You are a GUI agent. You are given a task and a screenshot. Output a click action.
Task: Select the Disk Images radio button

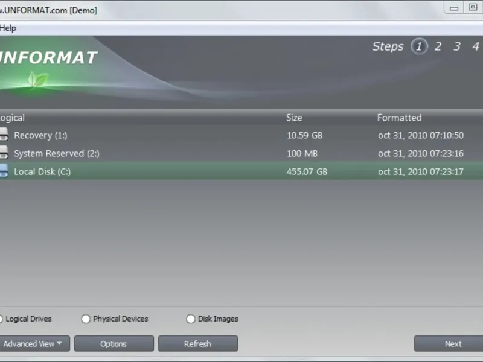pyautogui.click(x=191, y=319)
